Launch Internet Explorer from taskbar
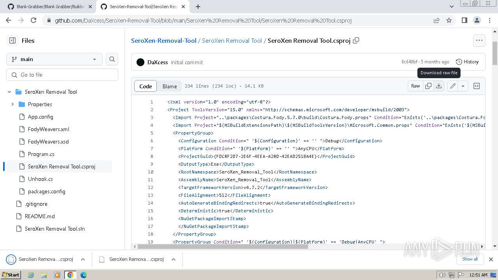This screenshot has height=280, width=498. click(x=31, y=275)
